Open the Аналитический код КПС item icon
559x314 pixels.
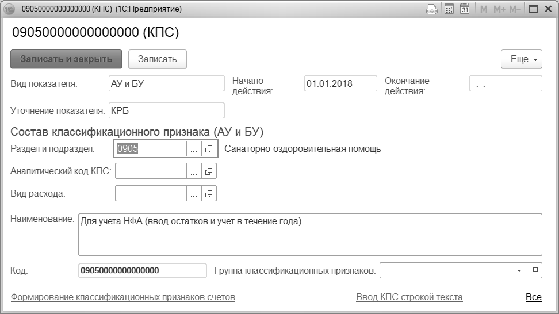click(x=209, y=171)
